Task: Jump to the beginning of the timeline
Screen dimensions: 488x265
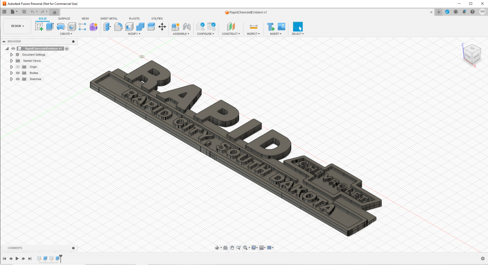Action: coord(4,258)
